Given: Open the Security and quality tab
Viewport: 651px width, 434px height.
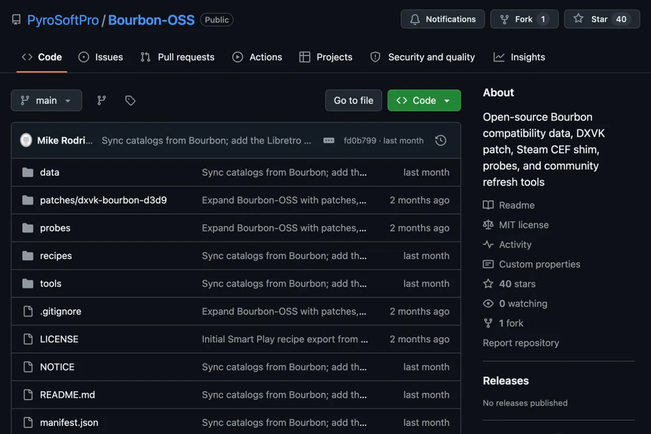Looking at the screenshot, I should pyautogui.click(x=423, y=57).
